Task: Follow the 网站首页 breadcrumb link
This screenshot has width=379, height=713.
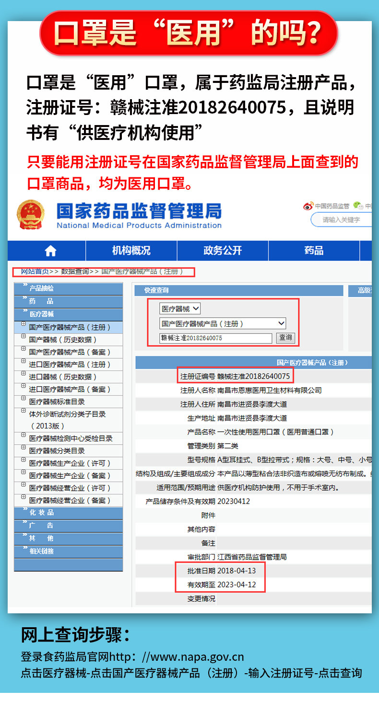Action: coord(35,272)
